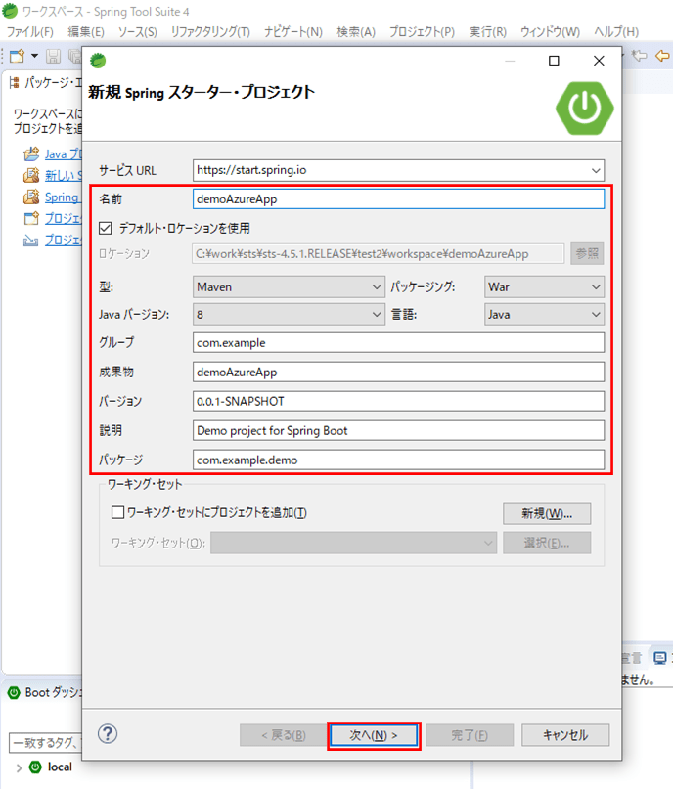This screenshot has height=789, width=673.
Task: Click the help question mark icon
Action: click(x=108, y=733)
